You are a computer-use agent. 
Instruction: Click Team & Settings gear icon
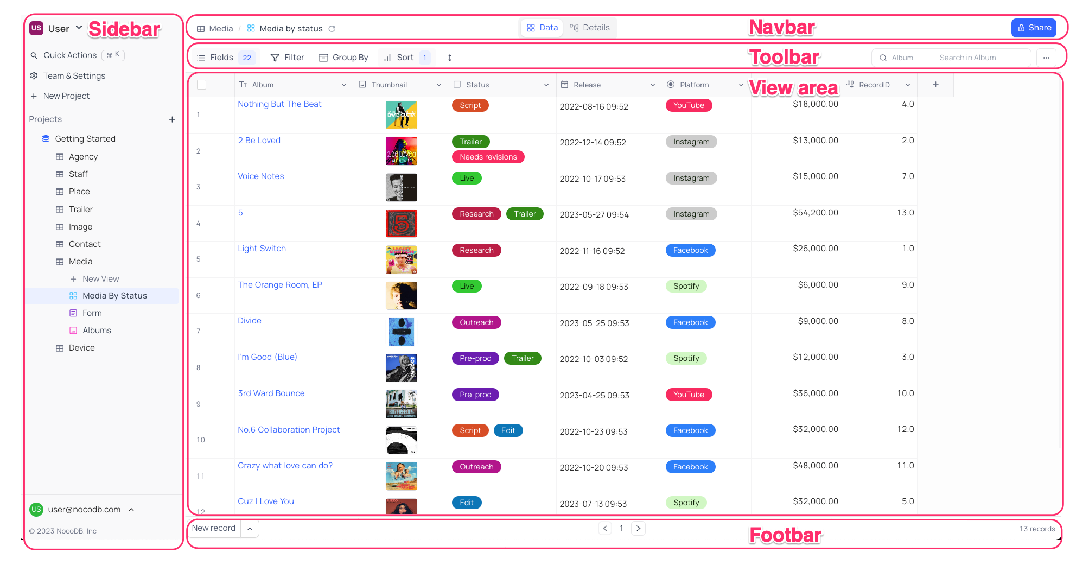(x=34, y=76)
